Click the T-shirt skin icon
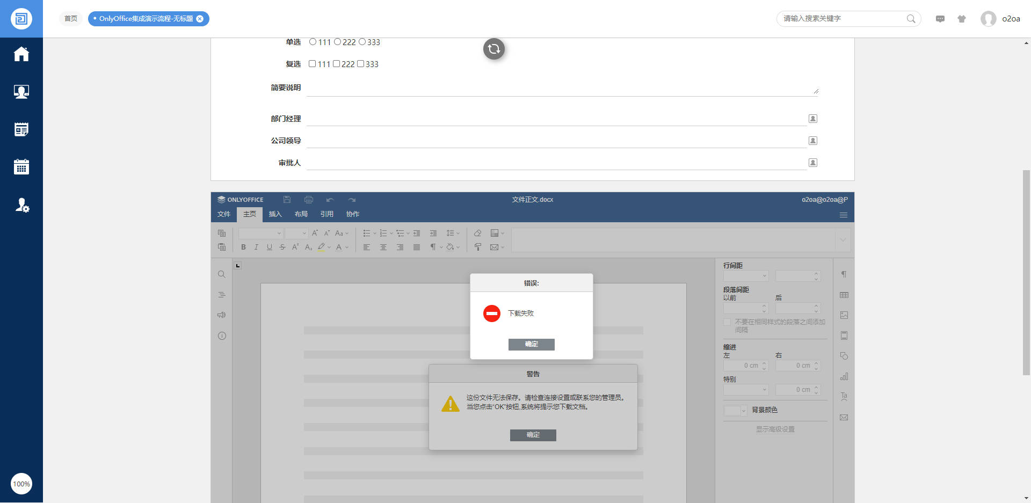 (x=962, y=19)
